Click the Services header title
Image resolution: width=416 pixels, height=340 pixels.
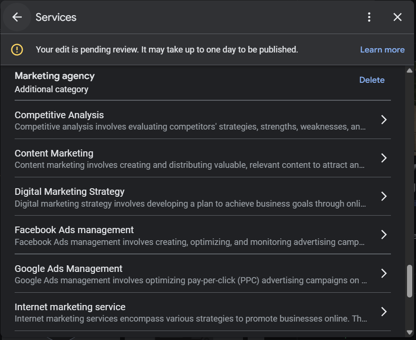pos(56,17)
